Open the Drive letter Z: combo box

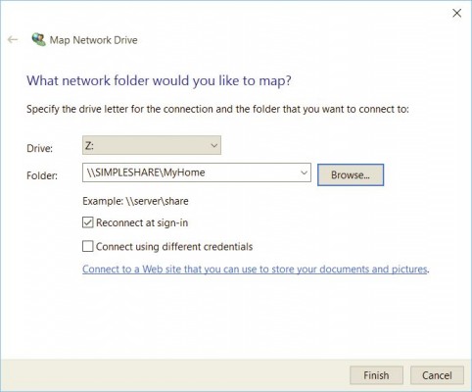coord(152,145)
